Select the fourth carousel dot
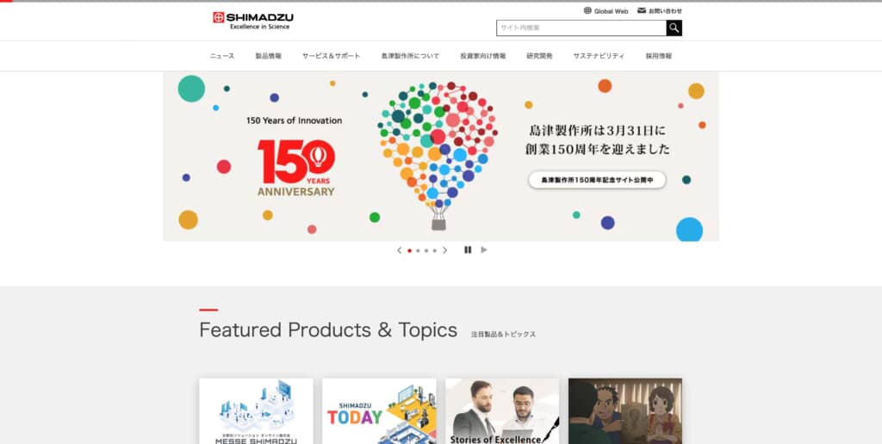Viewport: 882px width, 444px height. 434,250
